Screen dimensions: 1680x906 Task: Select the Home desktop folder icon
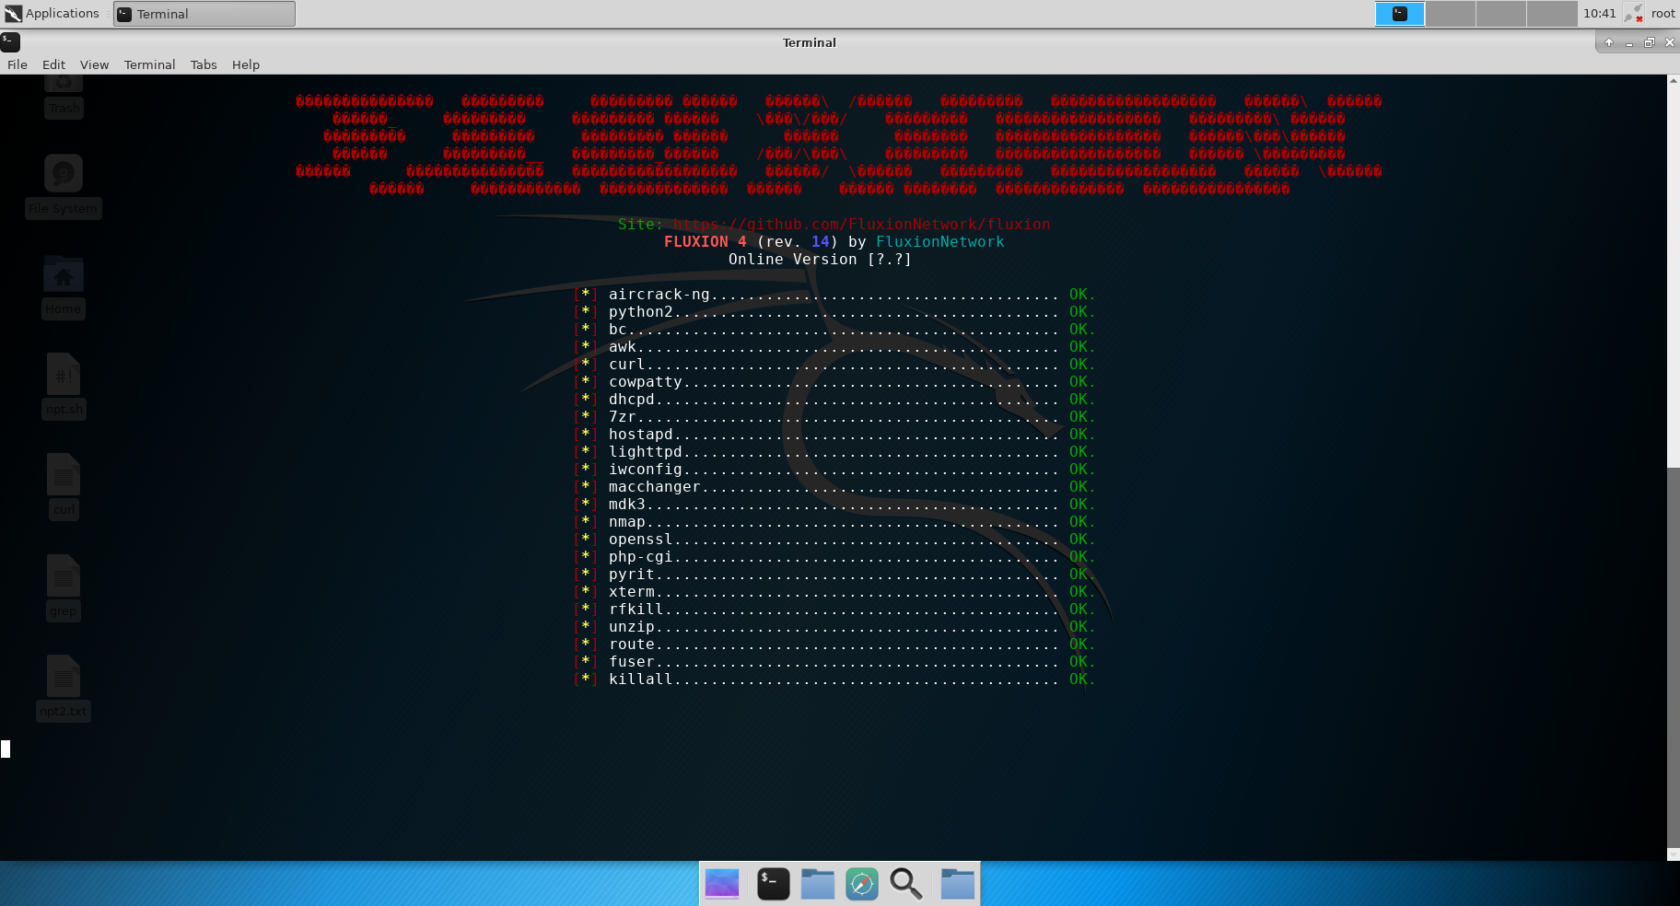pos(64,286)
